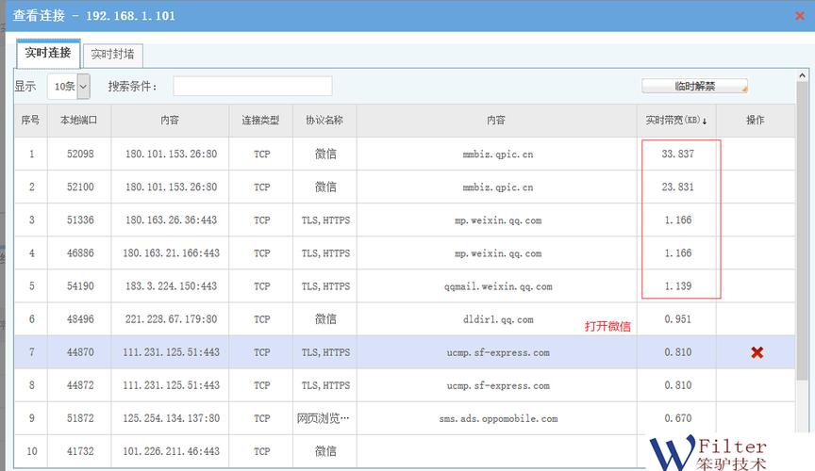Select local port 41732 cell
Viewport: 815px width, 471px height.
(x=80, y=451)
